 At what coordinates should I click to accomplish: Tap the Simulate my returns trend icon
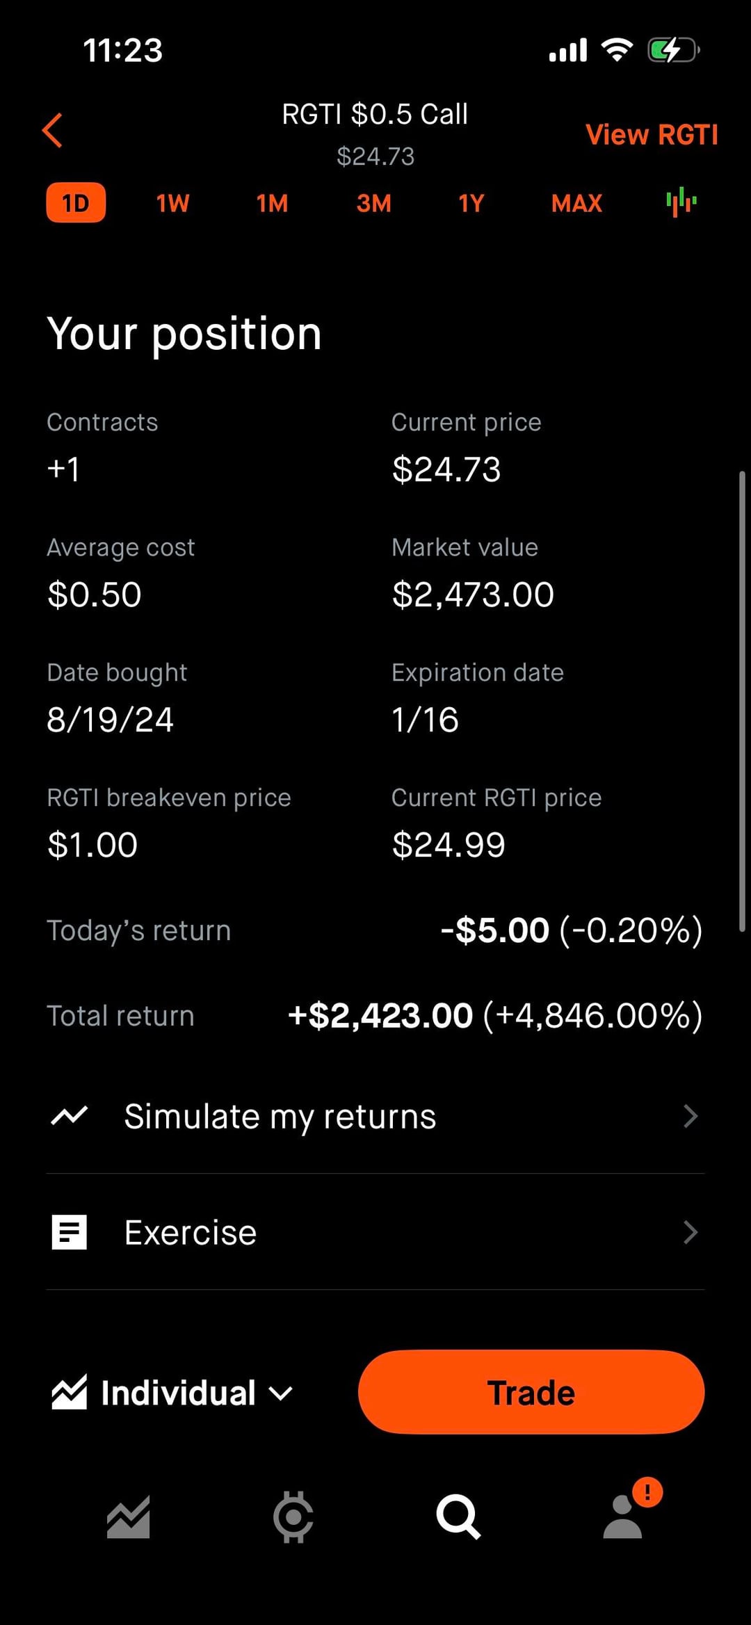pyautogui.click(x=70, y=1116)
